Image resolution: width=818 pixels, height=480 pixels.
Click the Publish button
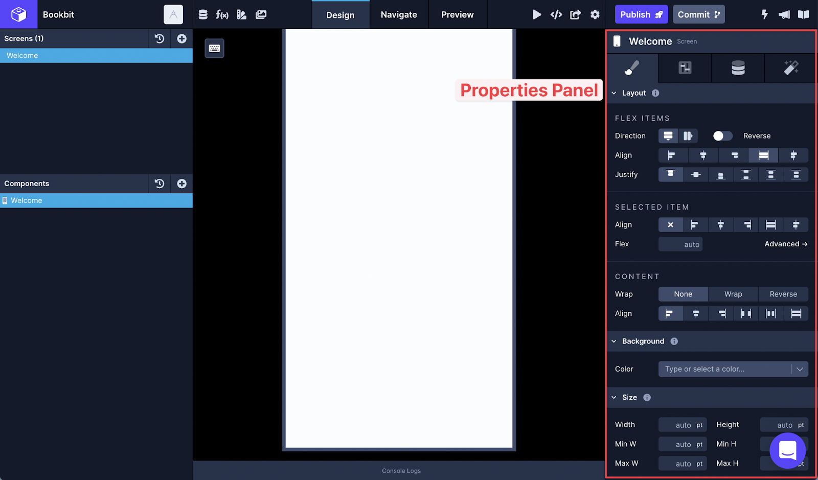click(641, 14)
